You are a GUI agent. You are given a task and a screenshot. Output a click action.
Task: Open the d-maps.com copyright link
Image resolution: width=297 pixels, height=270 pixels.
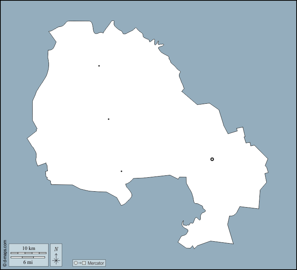[5, 251]
